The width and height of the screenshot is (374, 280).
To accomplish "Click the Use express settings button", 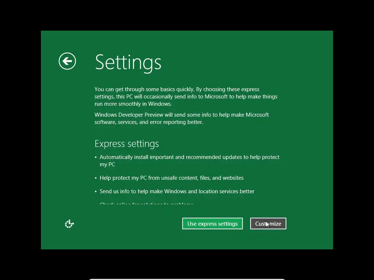I will 212,223.
